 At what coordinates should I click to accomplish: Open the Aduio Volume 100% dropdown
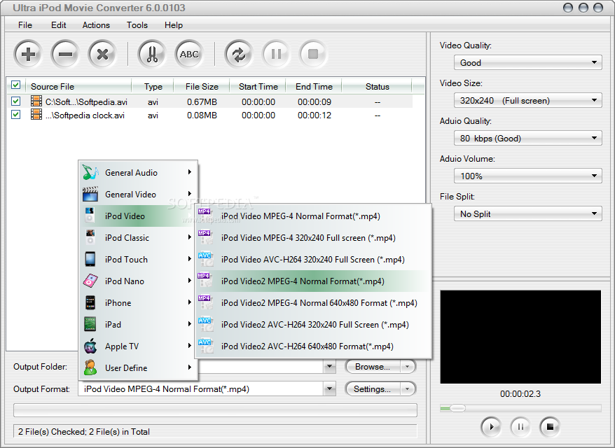pyautogui.click(x=528, y=176)
